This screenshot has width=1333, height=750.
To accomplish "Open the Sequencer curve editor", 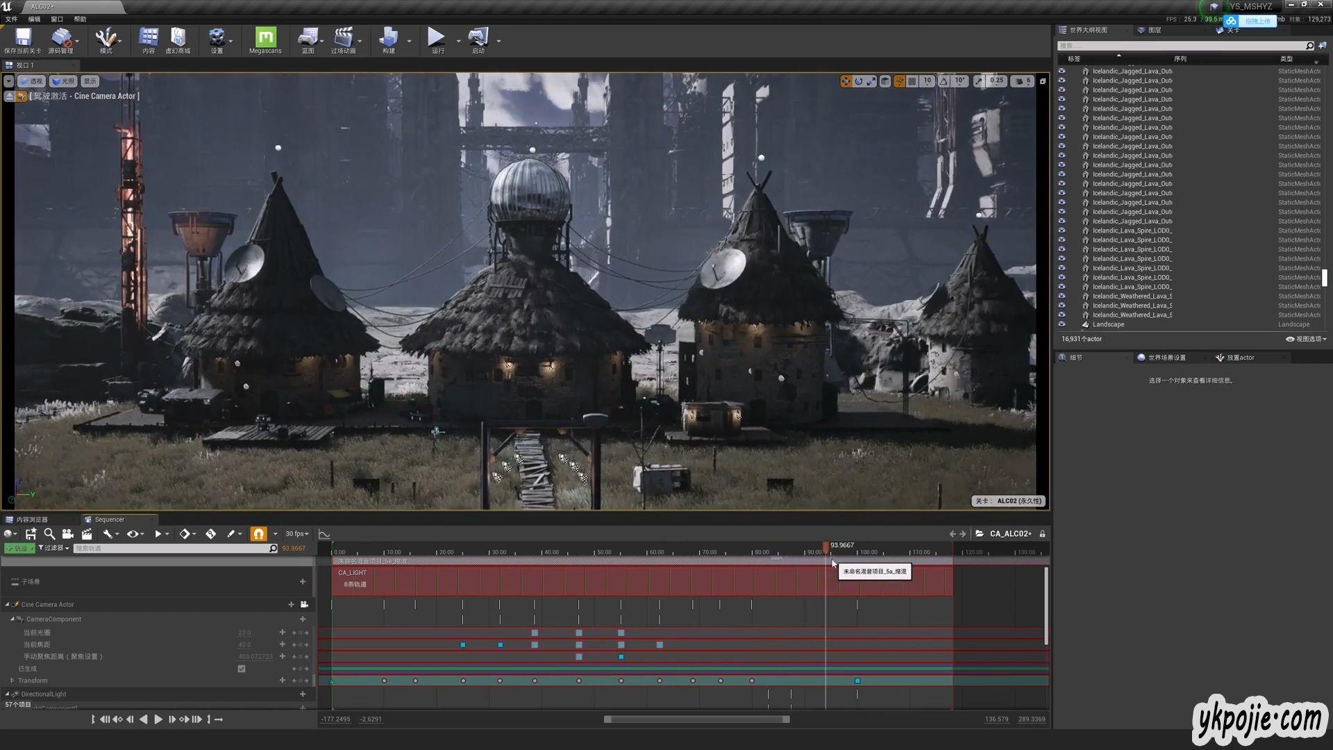I will click(x=324, y=533).
